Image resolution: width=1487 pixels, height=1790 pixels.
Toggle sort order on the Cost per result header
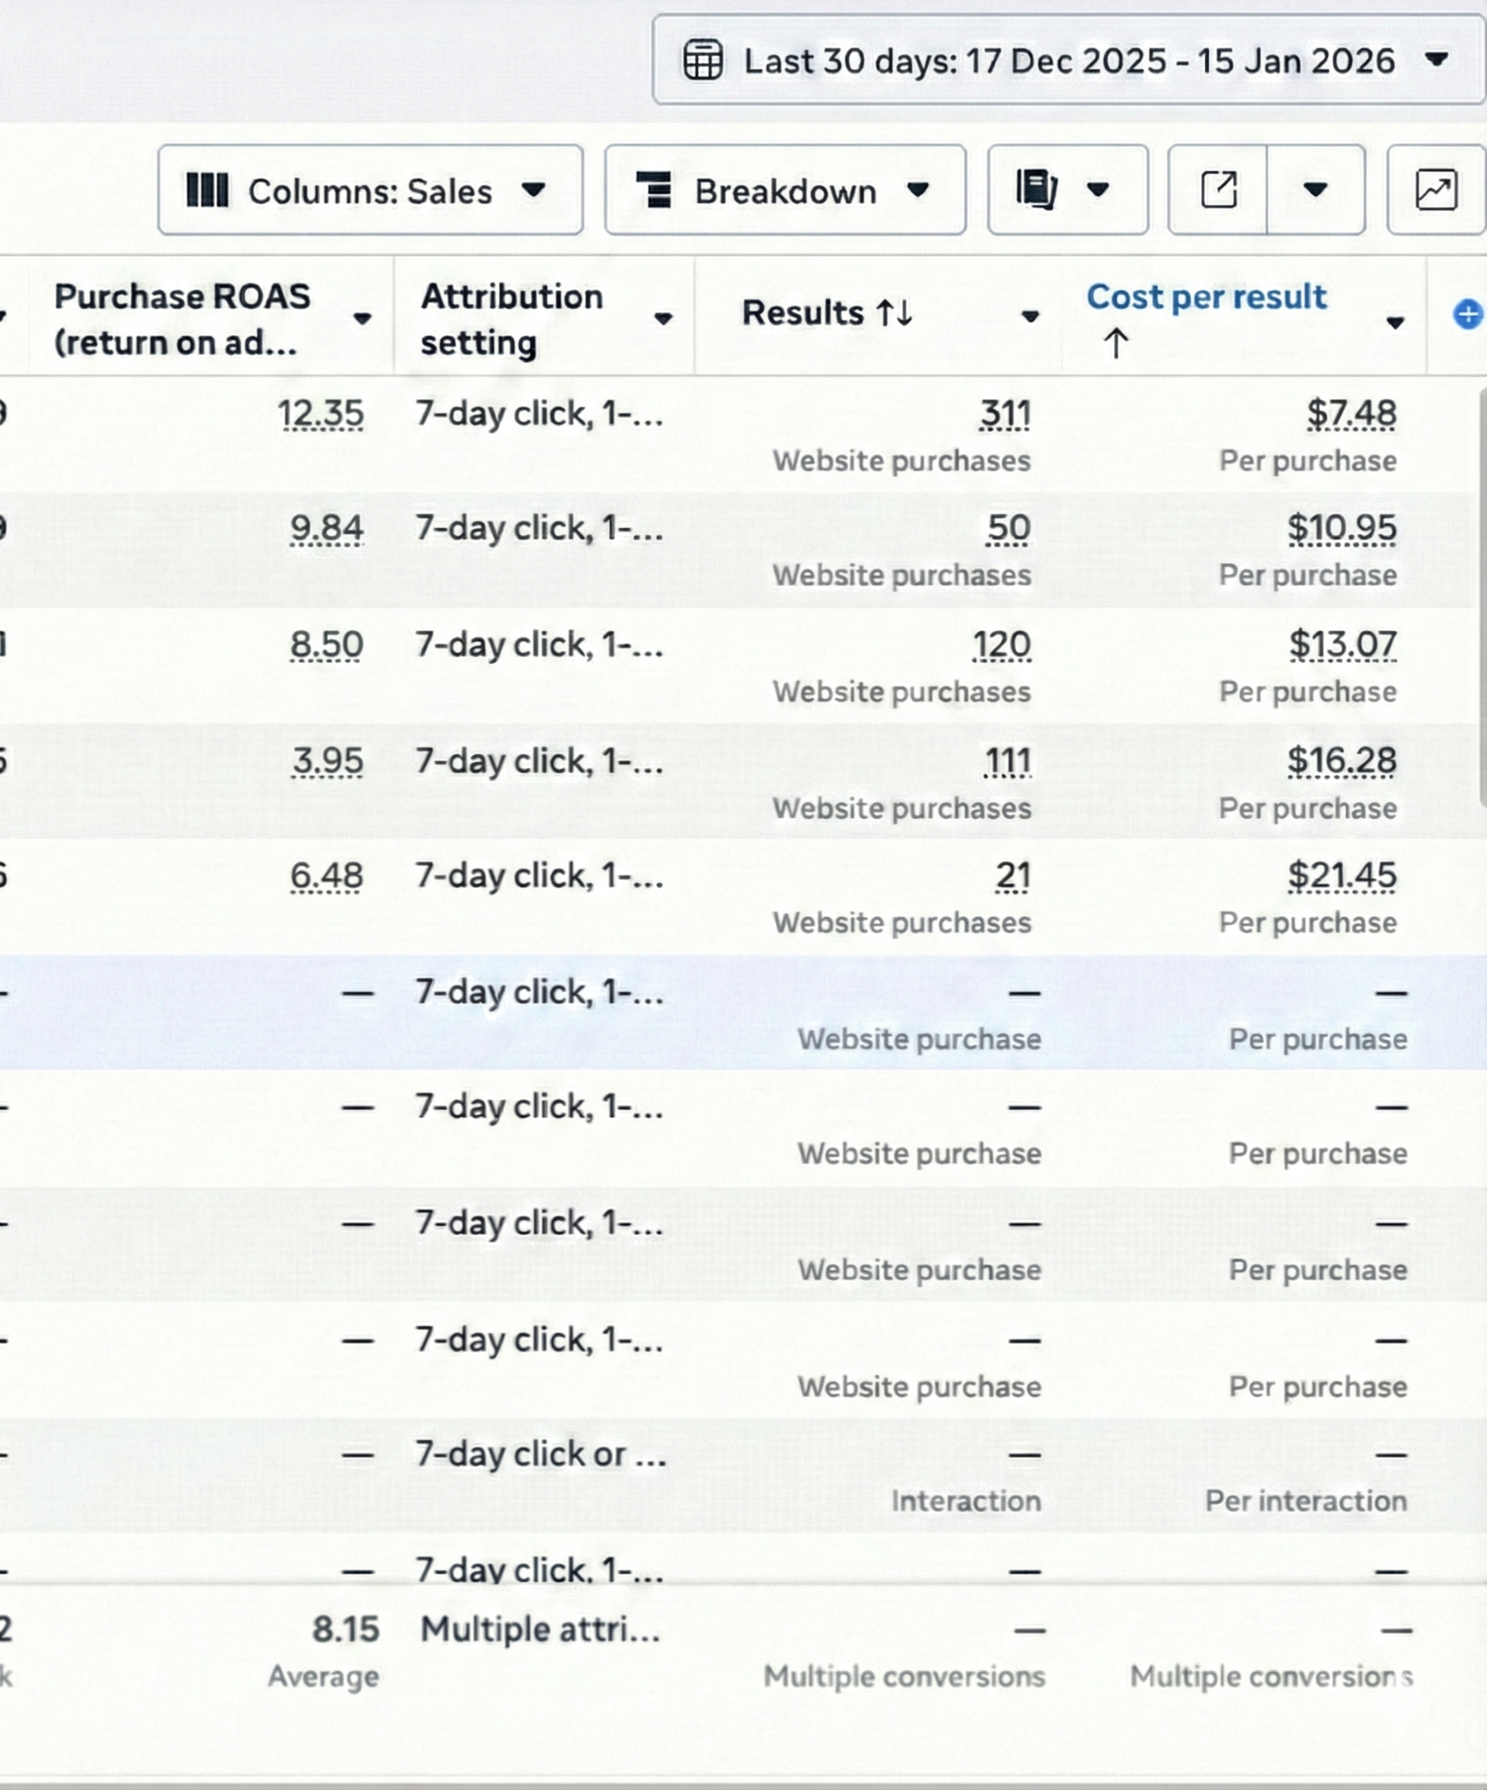1207,298
